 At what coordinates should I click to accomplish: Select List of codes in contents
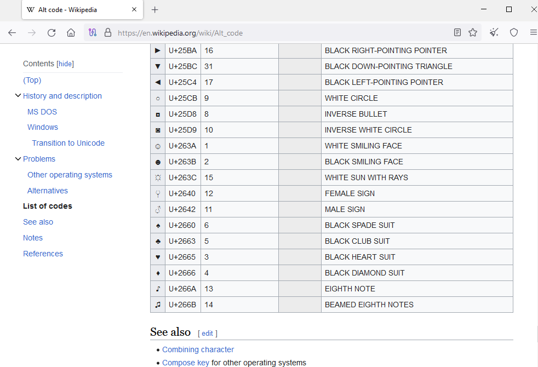pos(48,206)
